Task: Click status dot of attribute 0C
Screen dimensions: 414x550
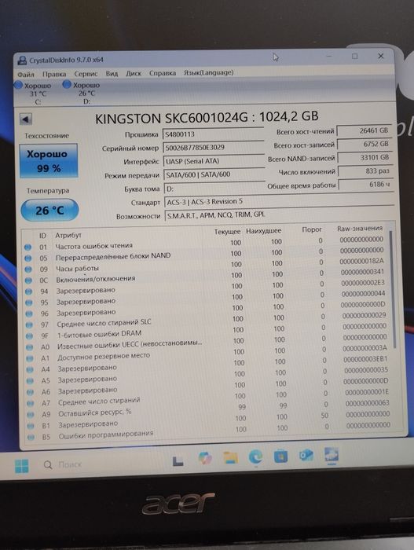Action: (x=28, y=280)
